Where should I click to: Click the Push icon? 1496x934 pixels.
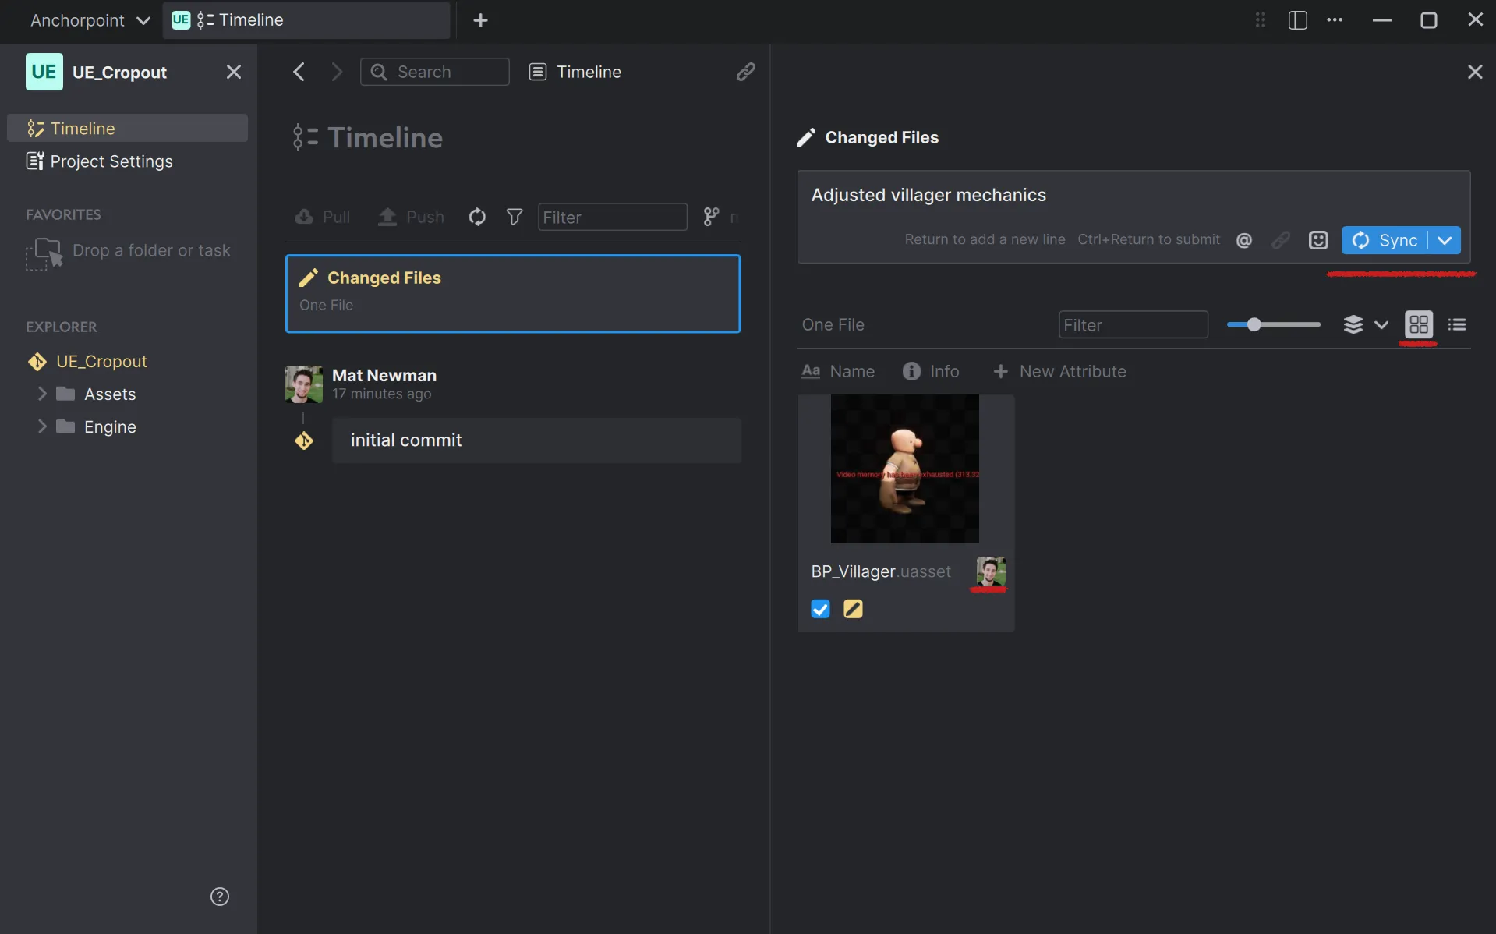(389, 217)
